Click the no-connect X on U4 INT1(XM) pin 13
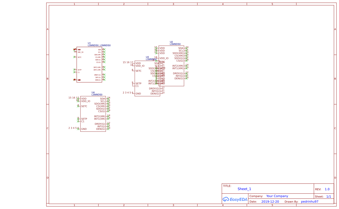 coord(108,119)
